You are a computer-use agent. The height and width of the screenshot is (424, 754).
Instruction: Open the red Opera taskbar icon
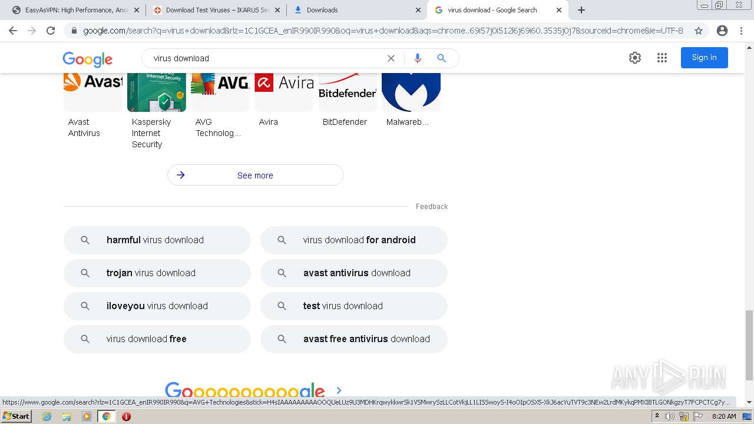(x=126, y=416)
